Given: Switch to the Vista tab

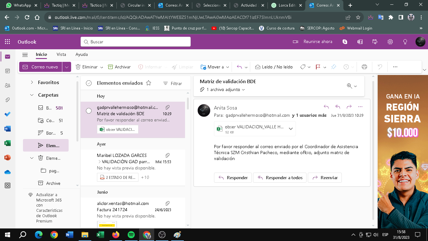Looking at the screenshot, I should click(61, 54).
